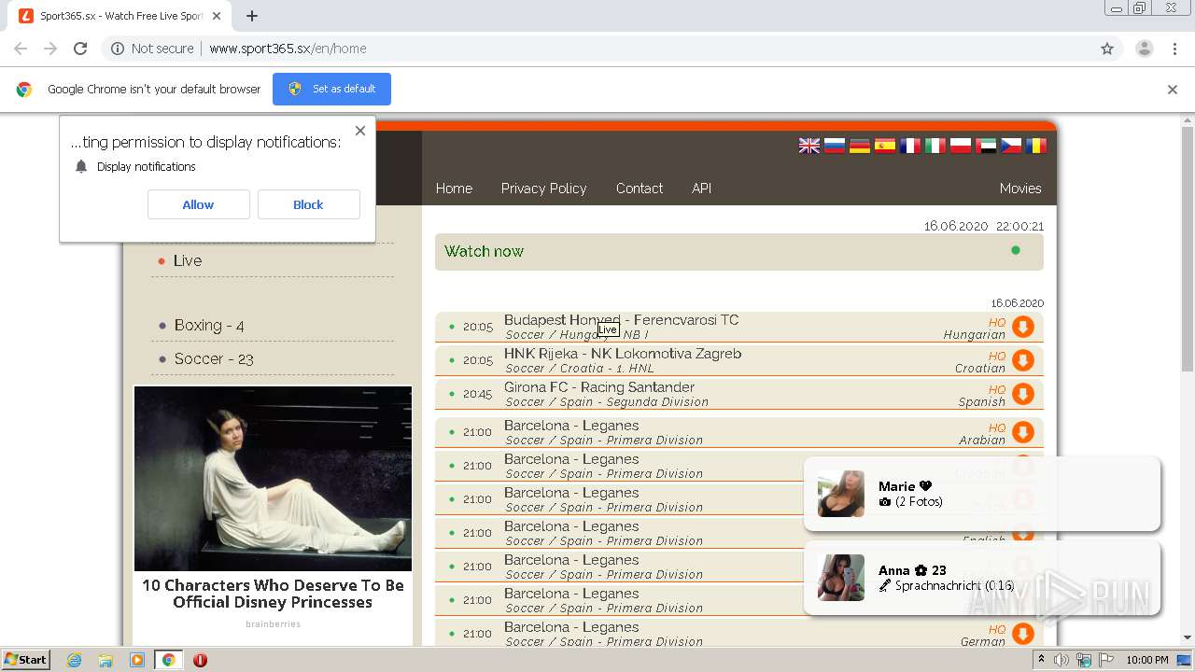Allow notifications from the site
The width and height of the screenshot is (1195, 672).
tap(198, 204)
